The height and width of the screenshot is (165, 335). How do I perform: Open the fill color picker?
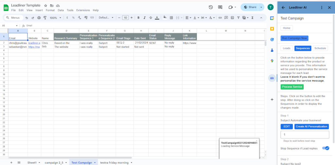click(x=165, y=18)
